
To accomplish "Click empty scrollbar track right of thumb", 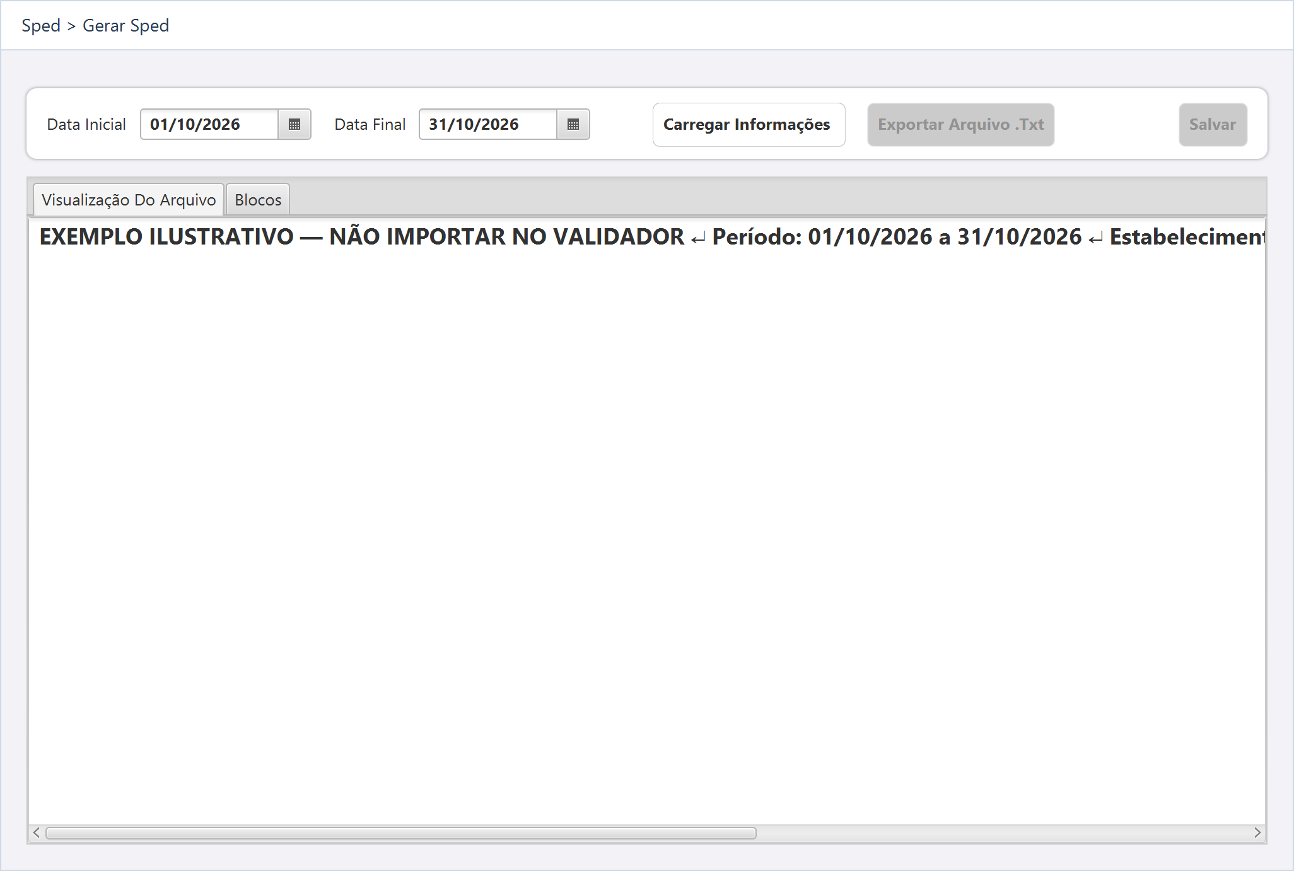I will (x=1003, y=833).
